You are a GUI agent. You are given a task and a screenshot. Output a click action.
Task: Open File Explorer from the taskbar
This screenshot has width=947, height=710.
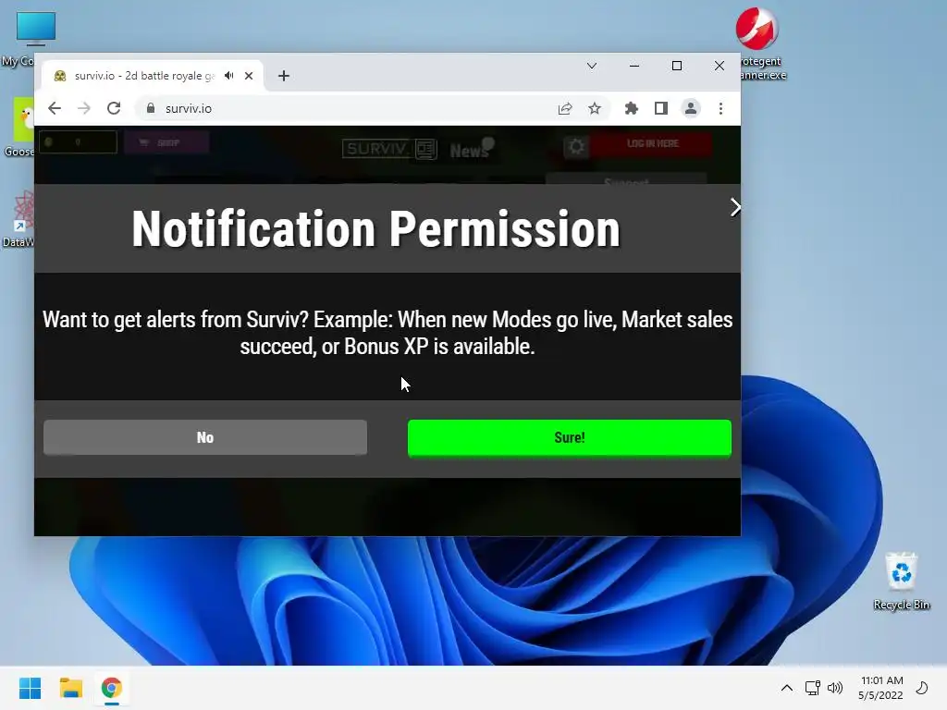(70, 688)
